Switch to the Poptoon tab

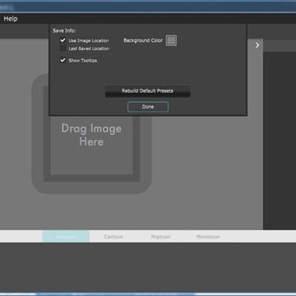point(160,237)
